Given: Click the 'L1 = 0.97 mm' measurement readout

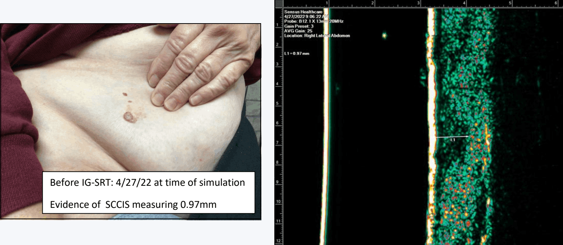Looking at the screenshot, I should click(297, 54).
